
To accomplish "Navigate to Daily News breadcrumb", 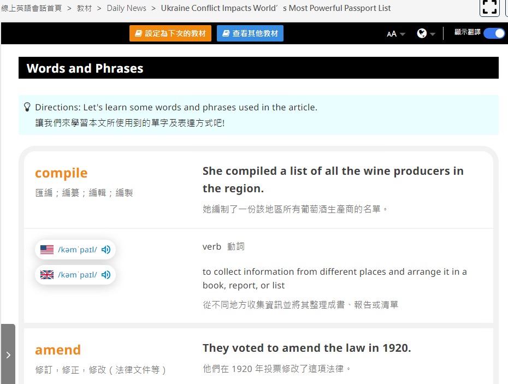I will tap(126, 8).
